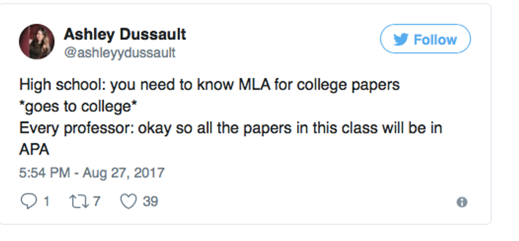Click the line starting with "High school:"

[x=209, y=85]
